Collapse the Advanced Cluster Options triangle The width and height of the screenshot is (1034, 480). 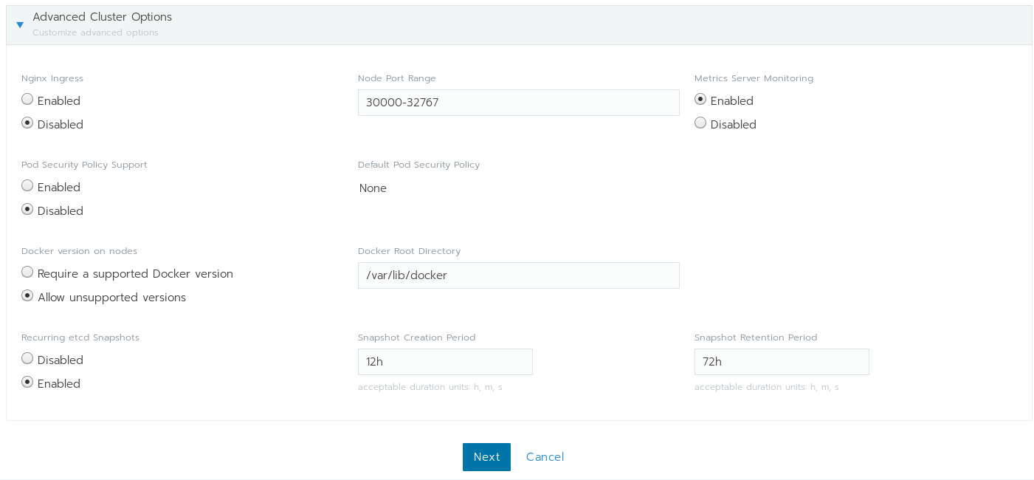[x=20, y=24]
